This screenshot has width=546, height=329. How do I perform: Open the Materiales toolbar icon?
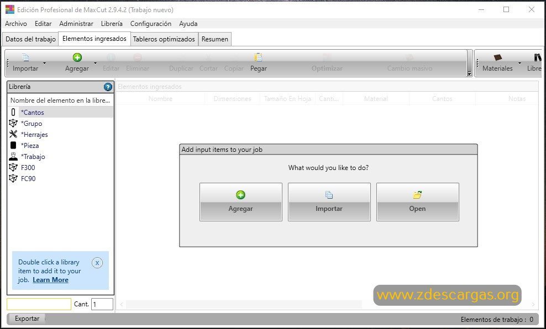[498, 57]
